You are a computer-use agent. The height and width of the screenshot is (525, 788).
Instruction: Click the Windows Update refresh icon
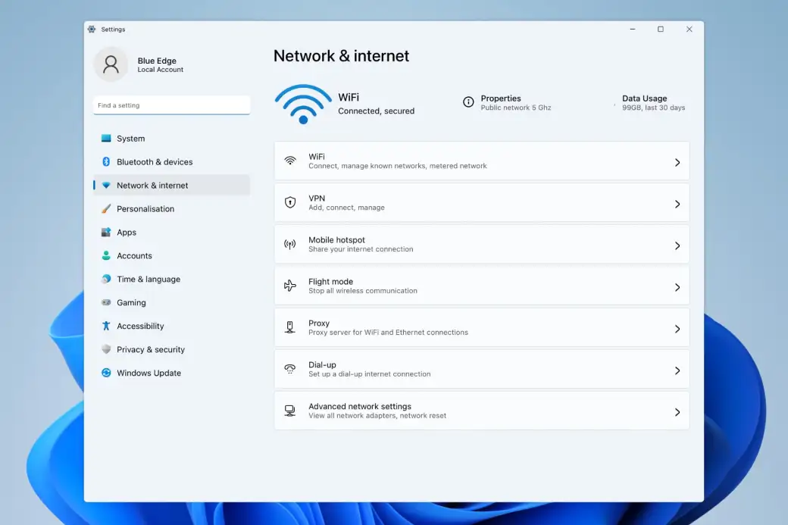tap(106, 373)
